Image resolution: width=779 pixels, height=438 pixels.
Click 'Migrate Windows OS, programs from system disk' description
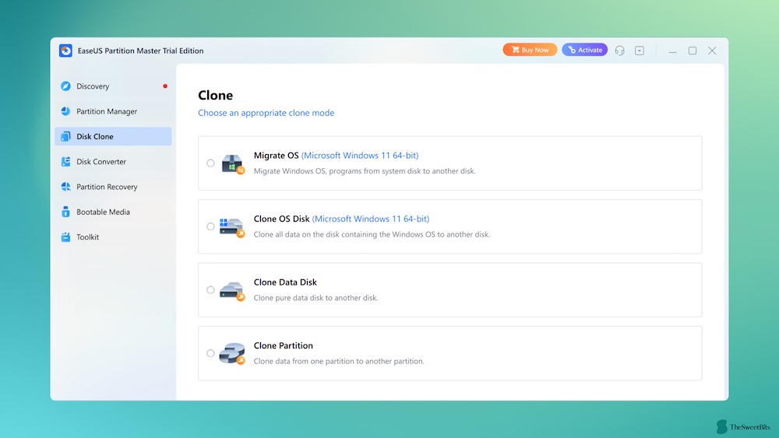coord(365,171)
